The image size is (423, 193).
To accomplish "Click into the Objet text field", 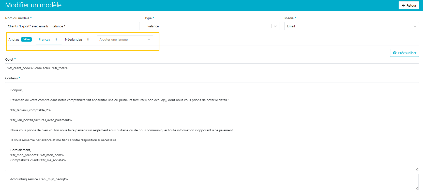I will coord(211,68).
